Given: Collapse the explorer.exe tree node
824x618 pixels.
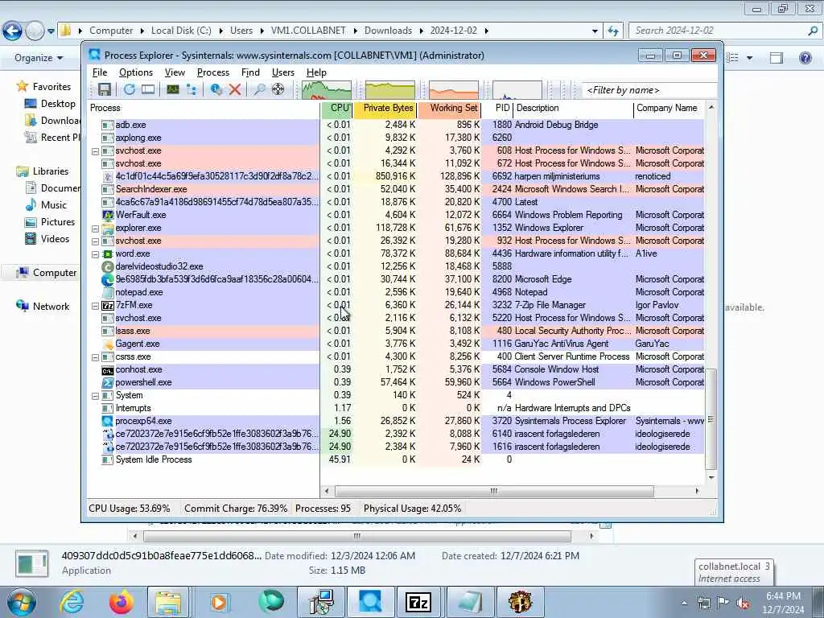Looking at the screenshot, I should click(x=95, y=229).
